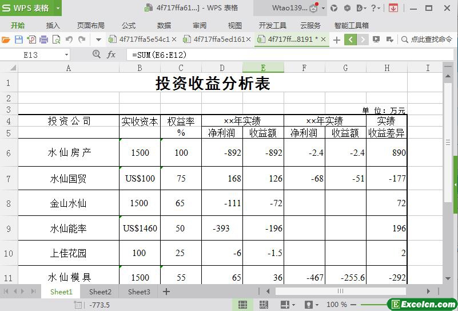This screenshot has width=458, height=311.
Task: Switch to the 开始 ribbon tab
Action: point(18,25)
